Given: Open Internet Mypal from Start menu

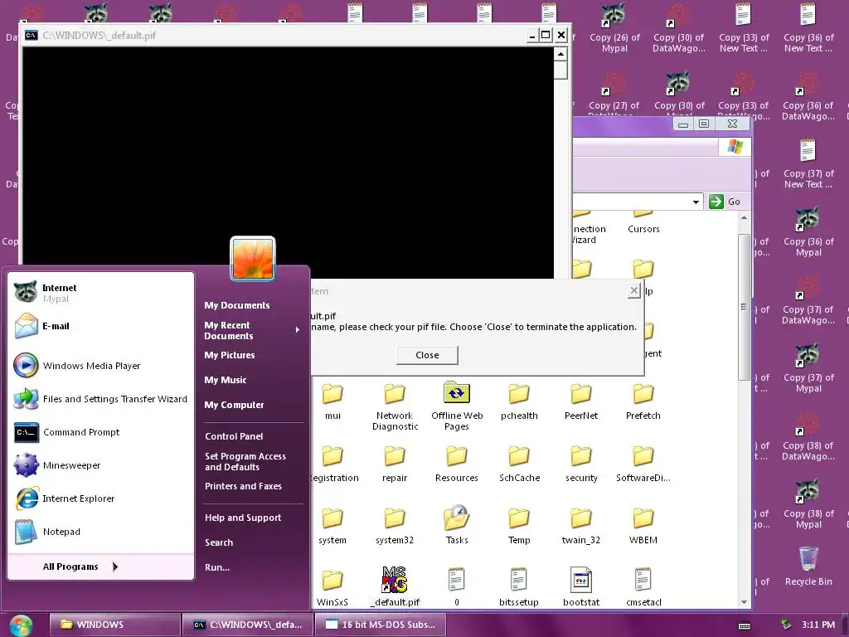Looking at the screenshot, I should pyautogui.click(x=100, y=293).
